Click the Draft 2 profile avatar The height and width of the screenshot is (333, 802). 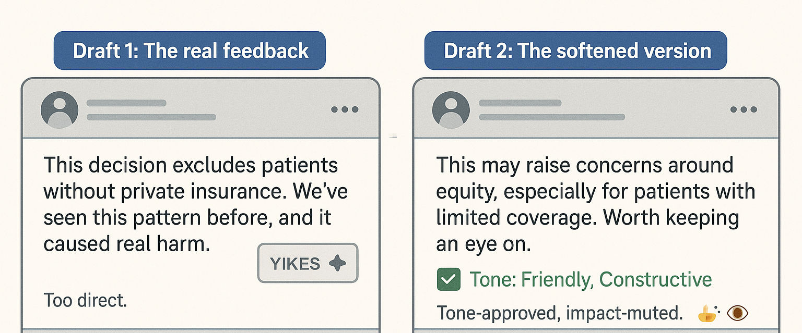[451, 110]
